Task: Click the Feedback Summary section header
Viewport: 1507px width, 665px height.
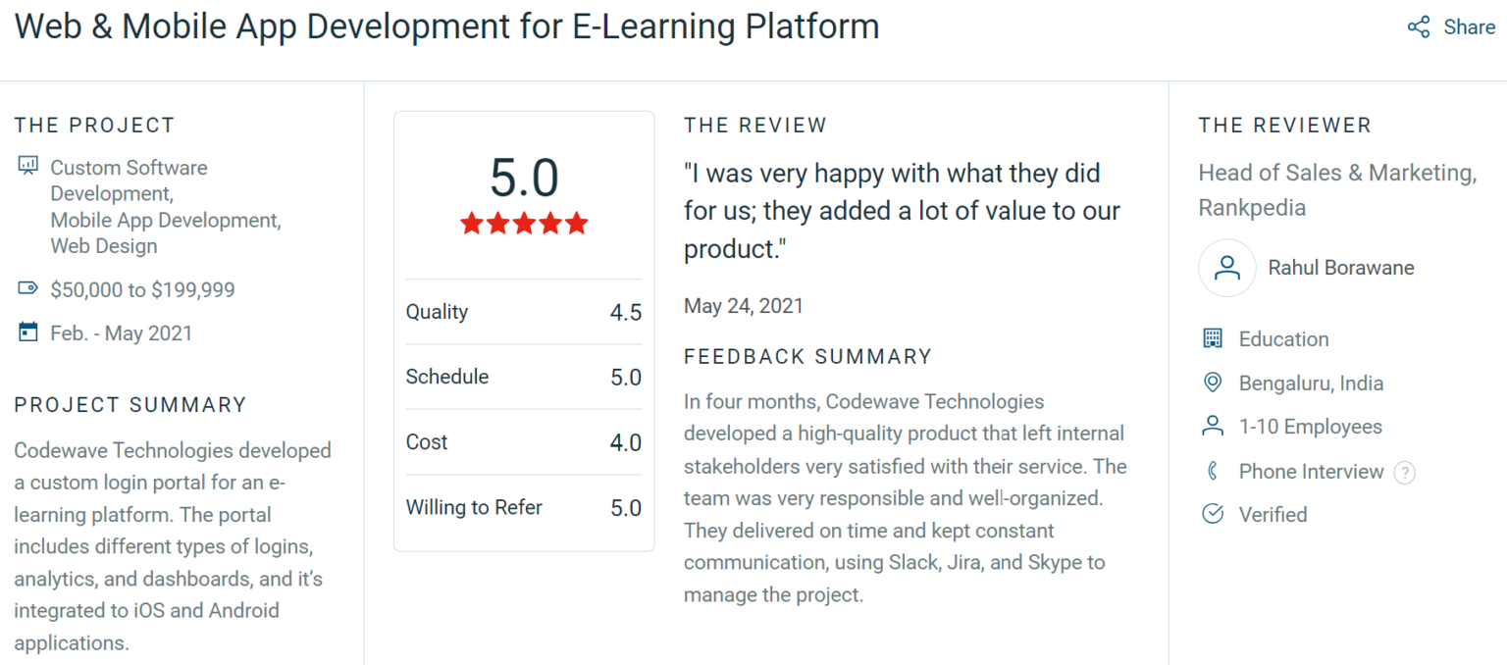Action: tap(807, 356)
